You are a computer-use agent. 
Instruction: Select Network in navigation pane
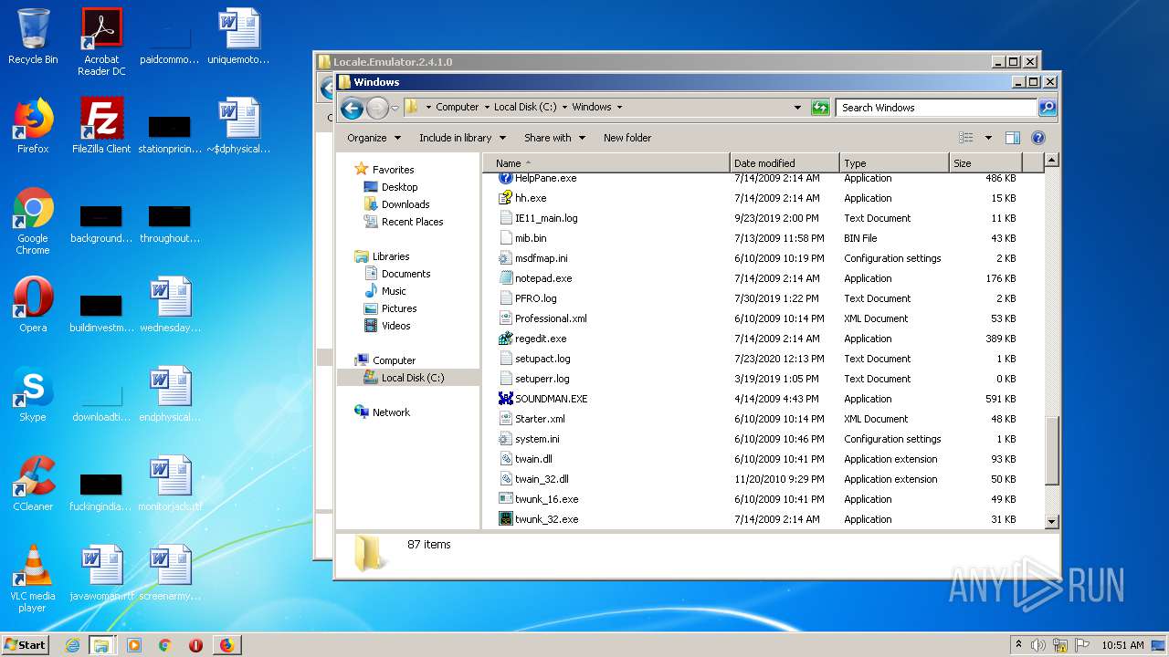391,412
